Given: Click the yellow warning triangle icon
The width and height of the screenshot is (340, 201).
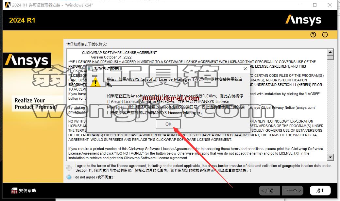Looking at the screenshot, I should (x=95, y=82).
